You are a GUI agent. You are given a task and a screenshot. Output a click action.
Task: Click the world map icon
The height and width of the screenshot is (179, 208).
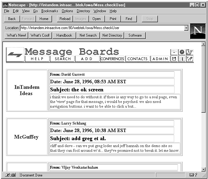coord(190,59)
